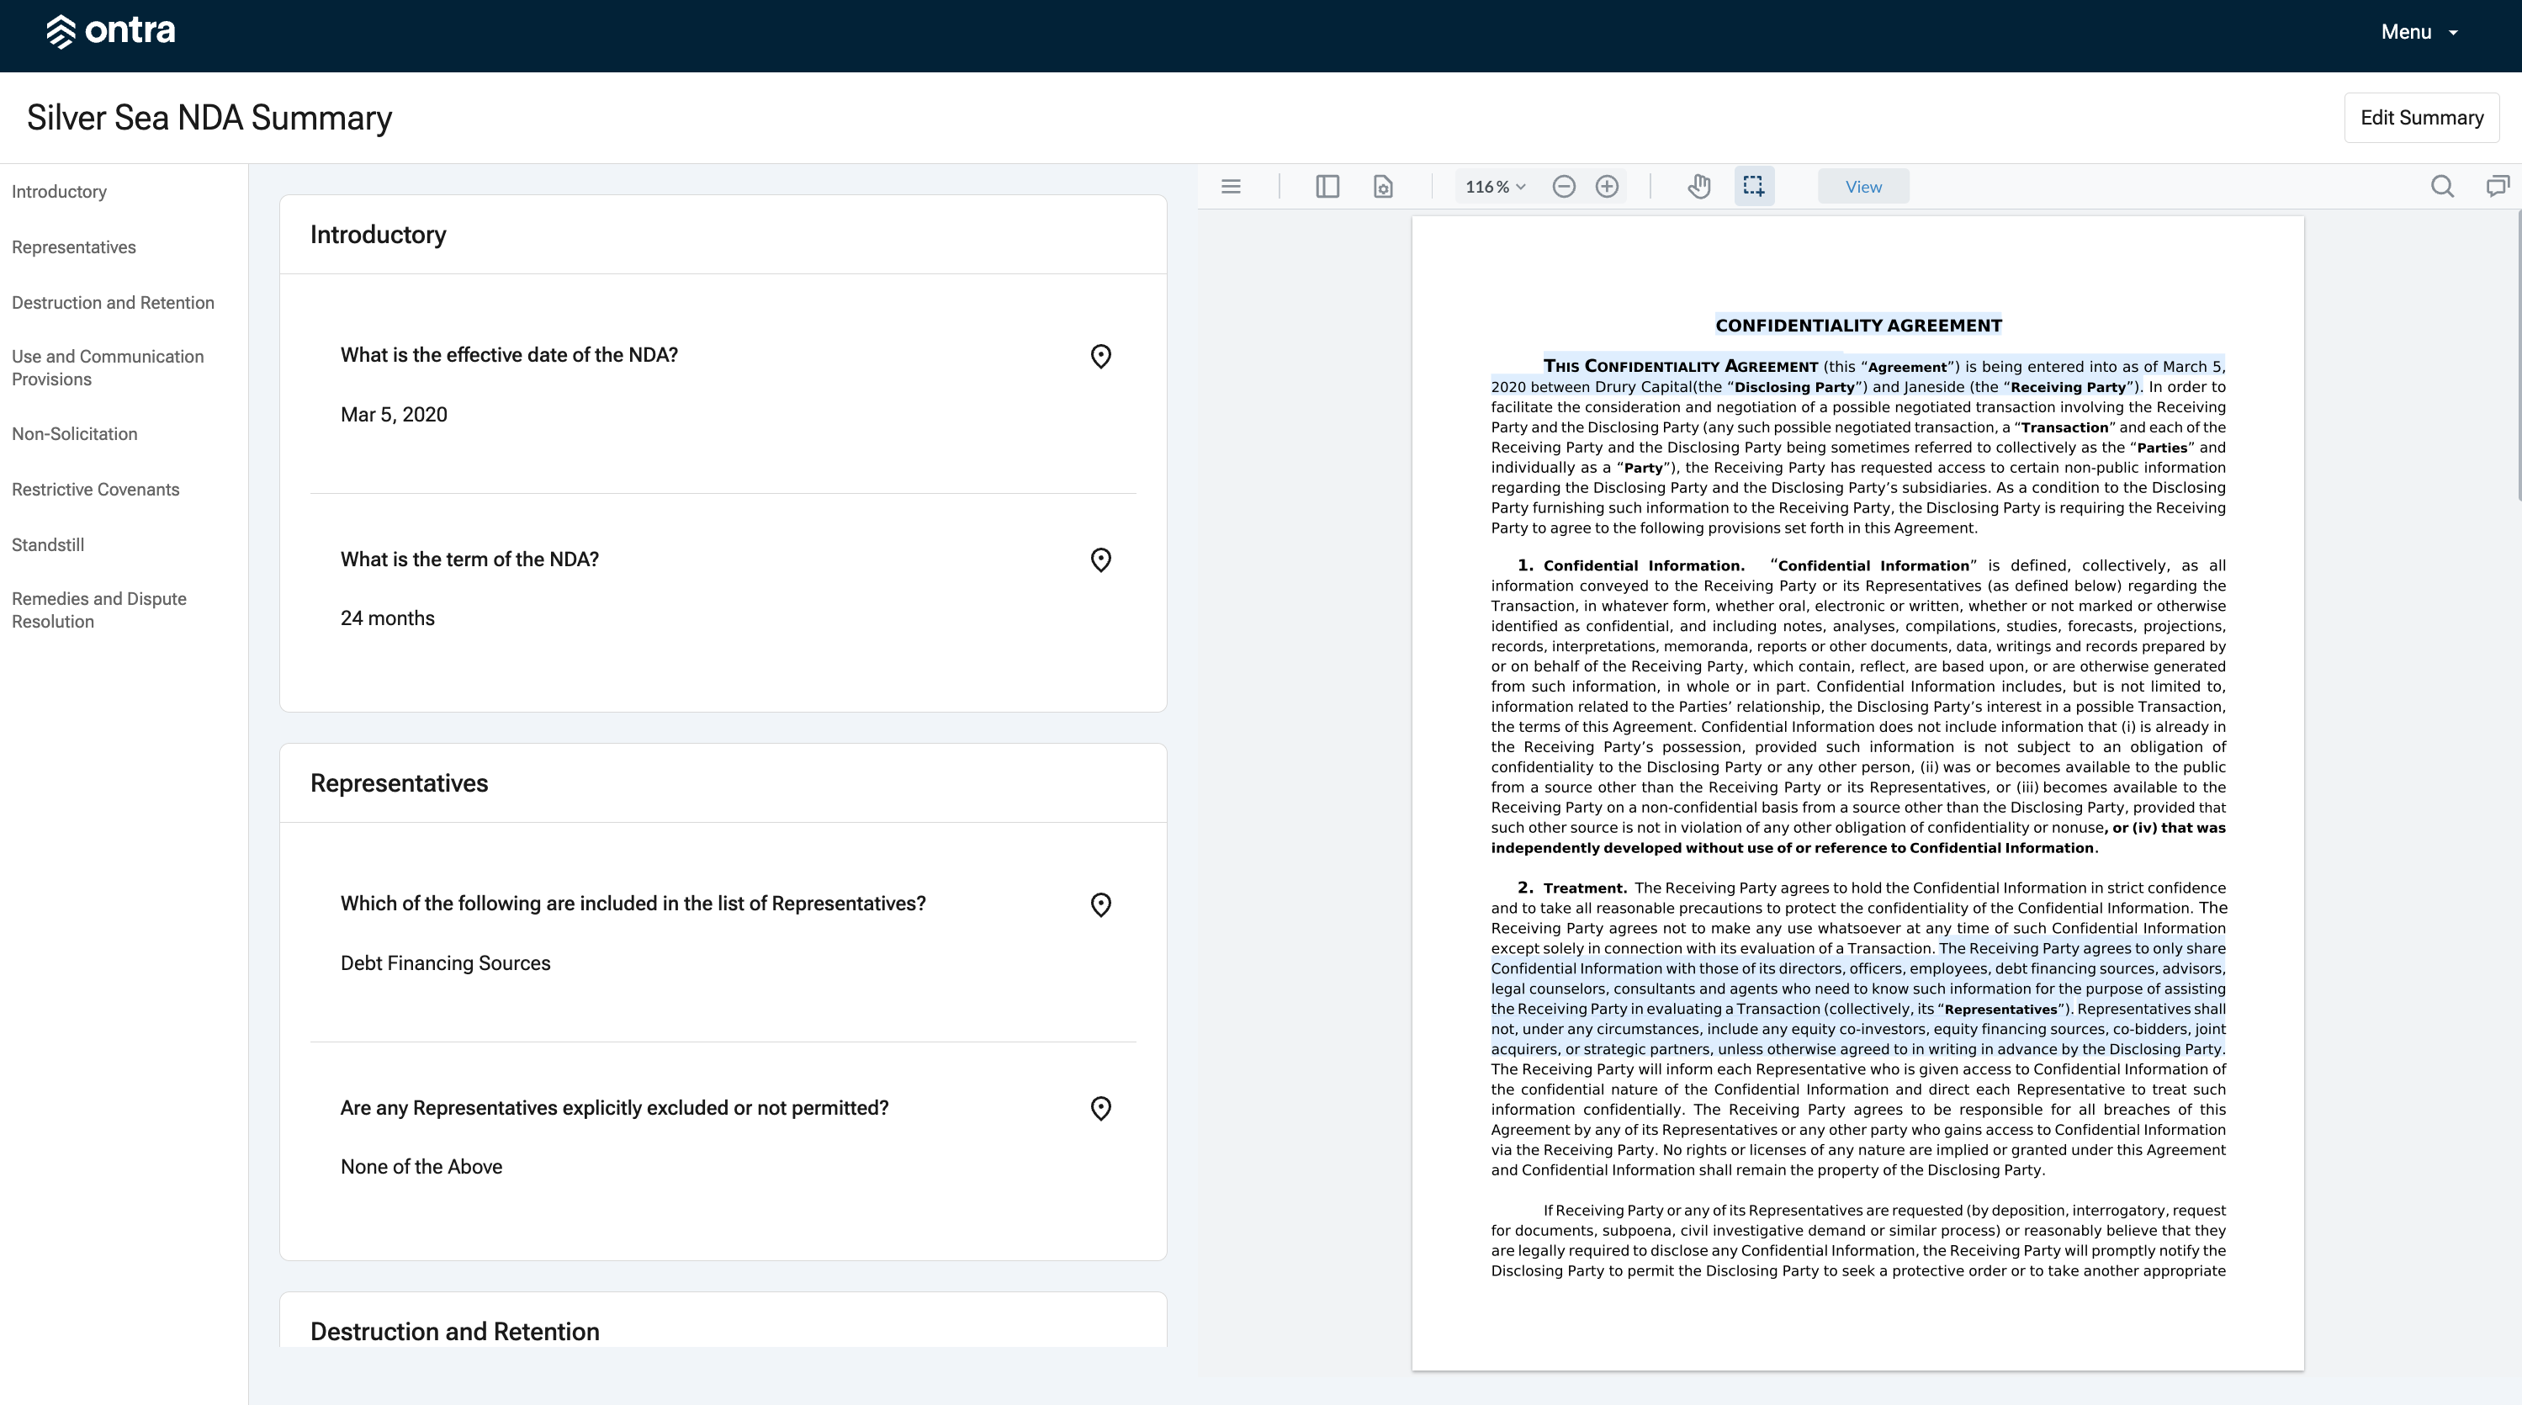
Task: Zoom out with the minus icon
Action: point(1564,186)
